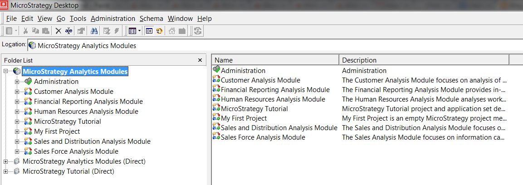Click the Edit object toolbar icon
Screen dimensions: 523x185
coord(107,31)
